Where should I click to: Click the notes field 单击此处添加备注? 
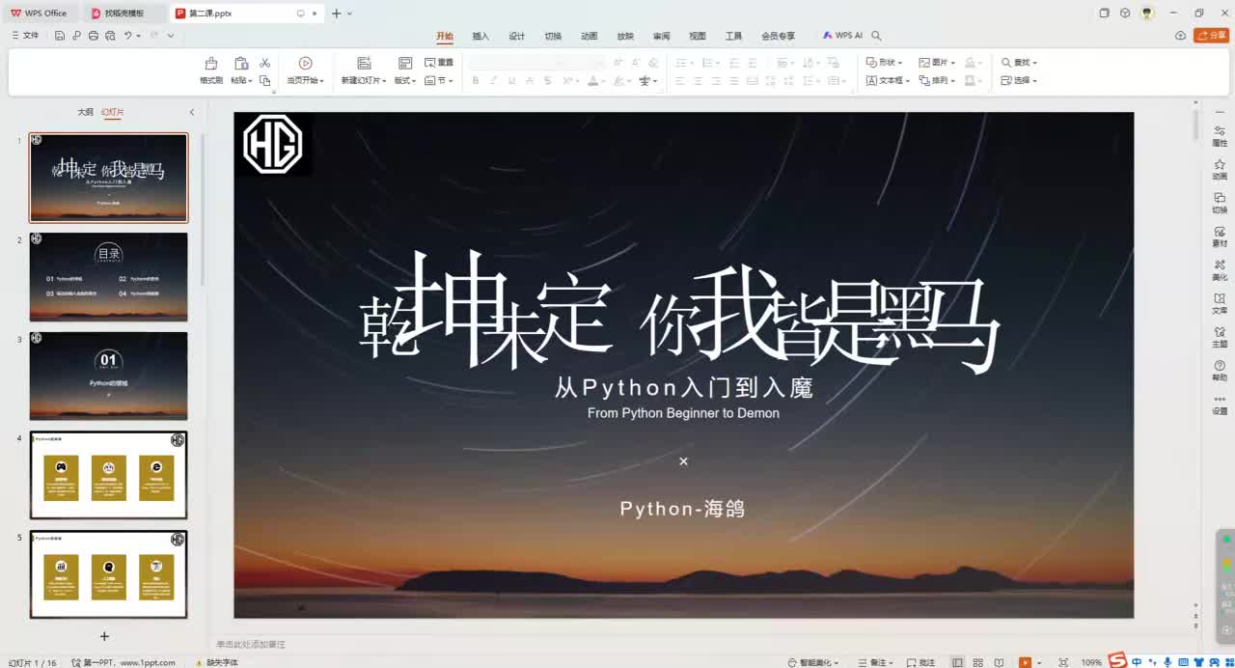(x=251, y=644)
